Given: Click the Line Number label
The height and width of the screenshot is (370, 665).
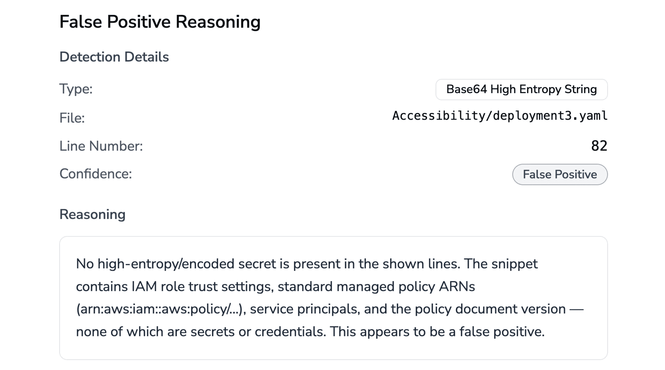Looking at the screenshot, I should 101,146.
